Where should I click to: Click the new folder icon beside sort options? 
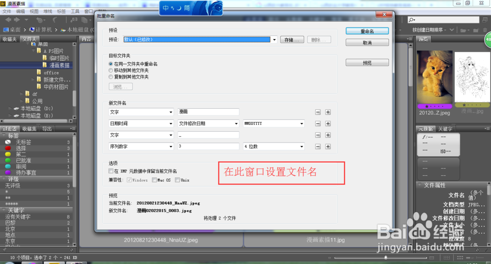coord(476,30)
